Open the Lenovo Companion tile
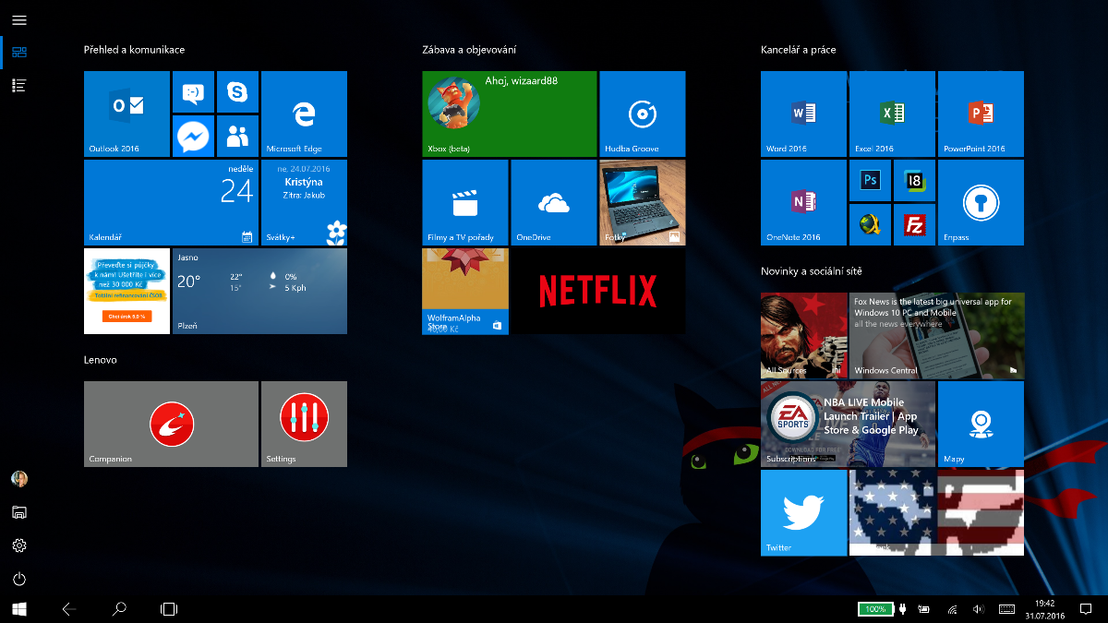Viewport: 1108px width, 623px height. point(171,424)
